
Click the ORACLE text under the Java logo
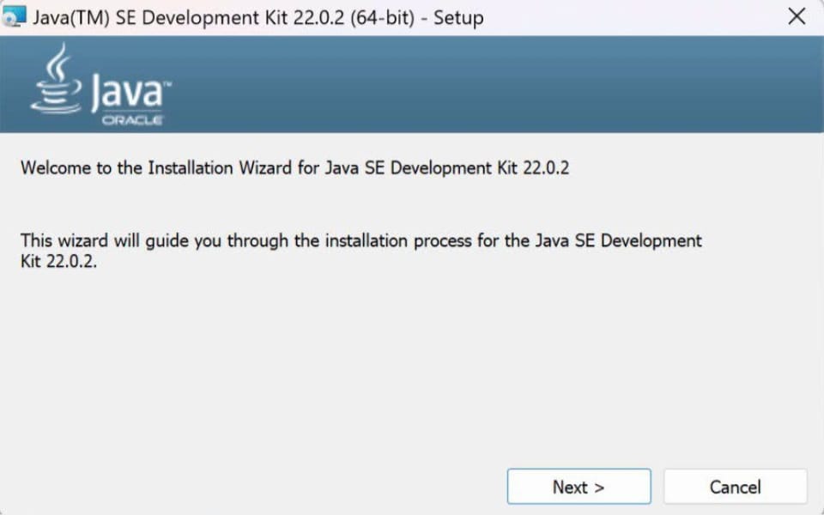pyautogui.click(x=132, y=121)
